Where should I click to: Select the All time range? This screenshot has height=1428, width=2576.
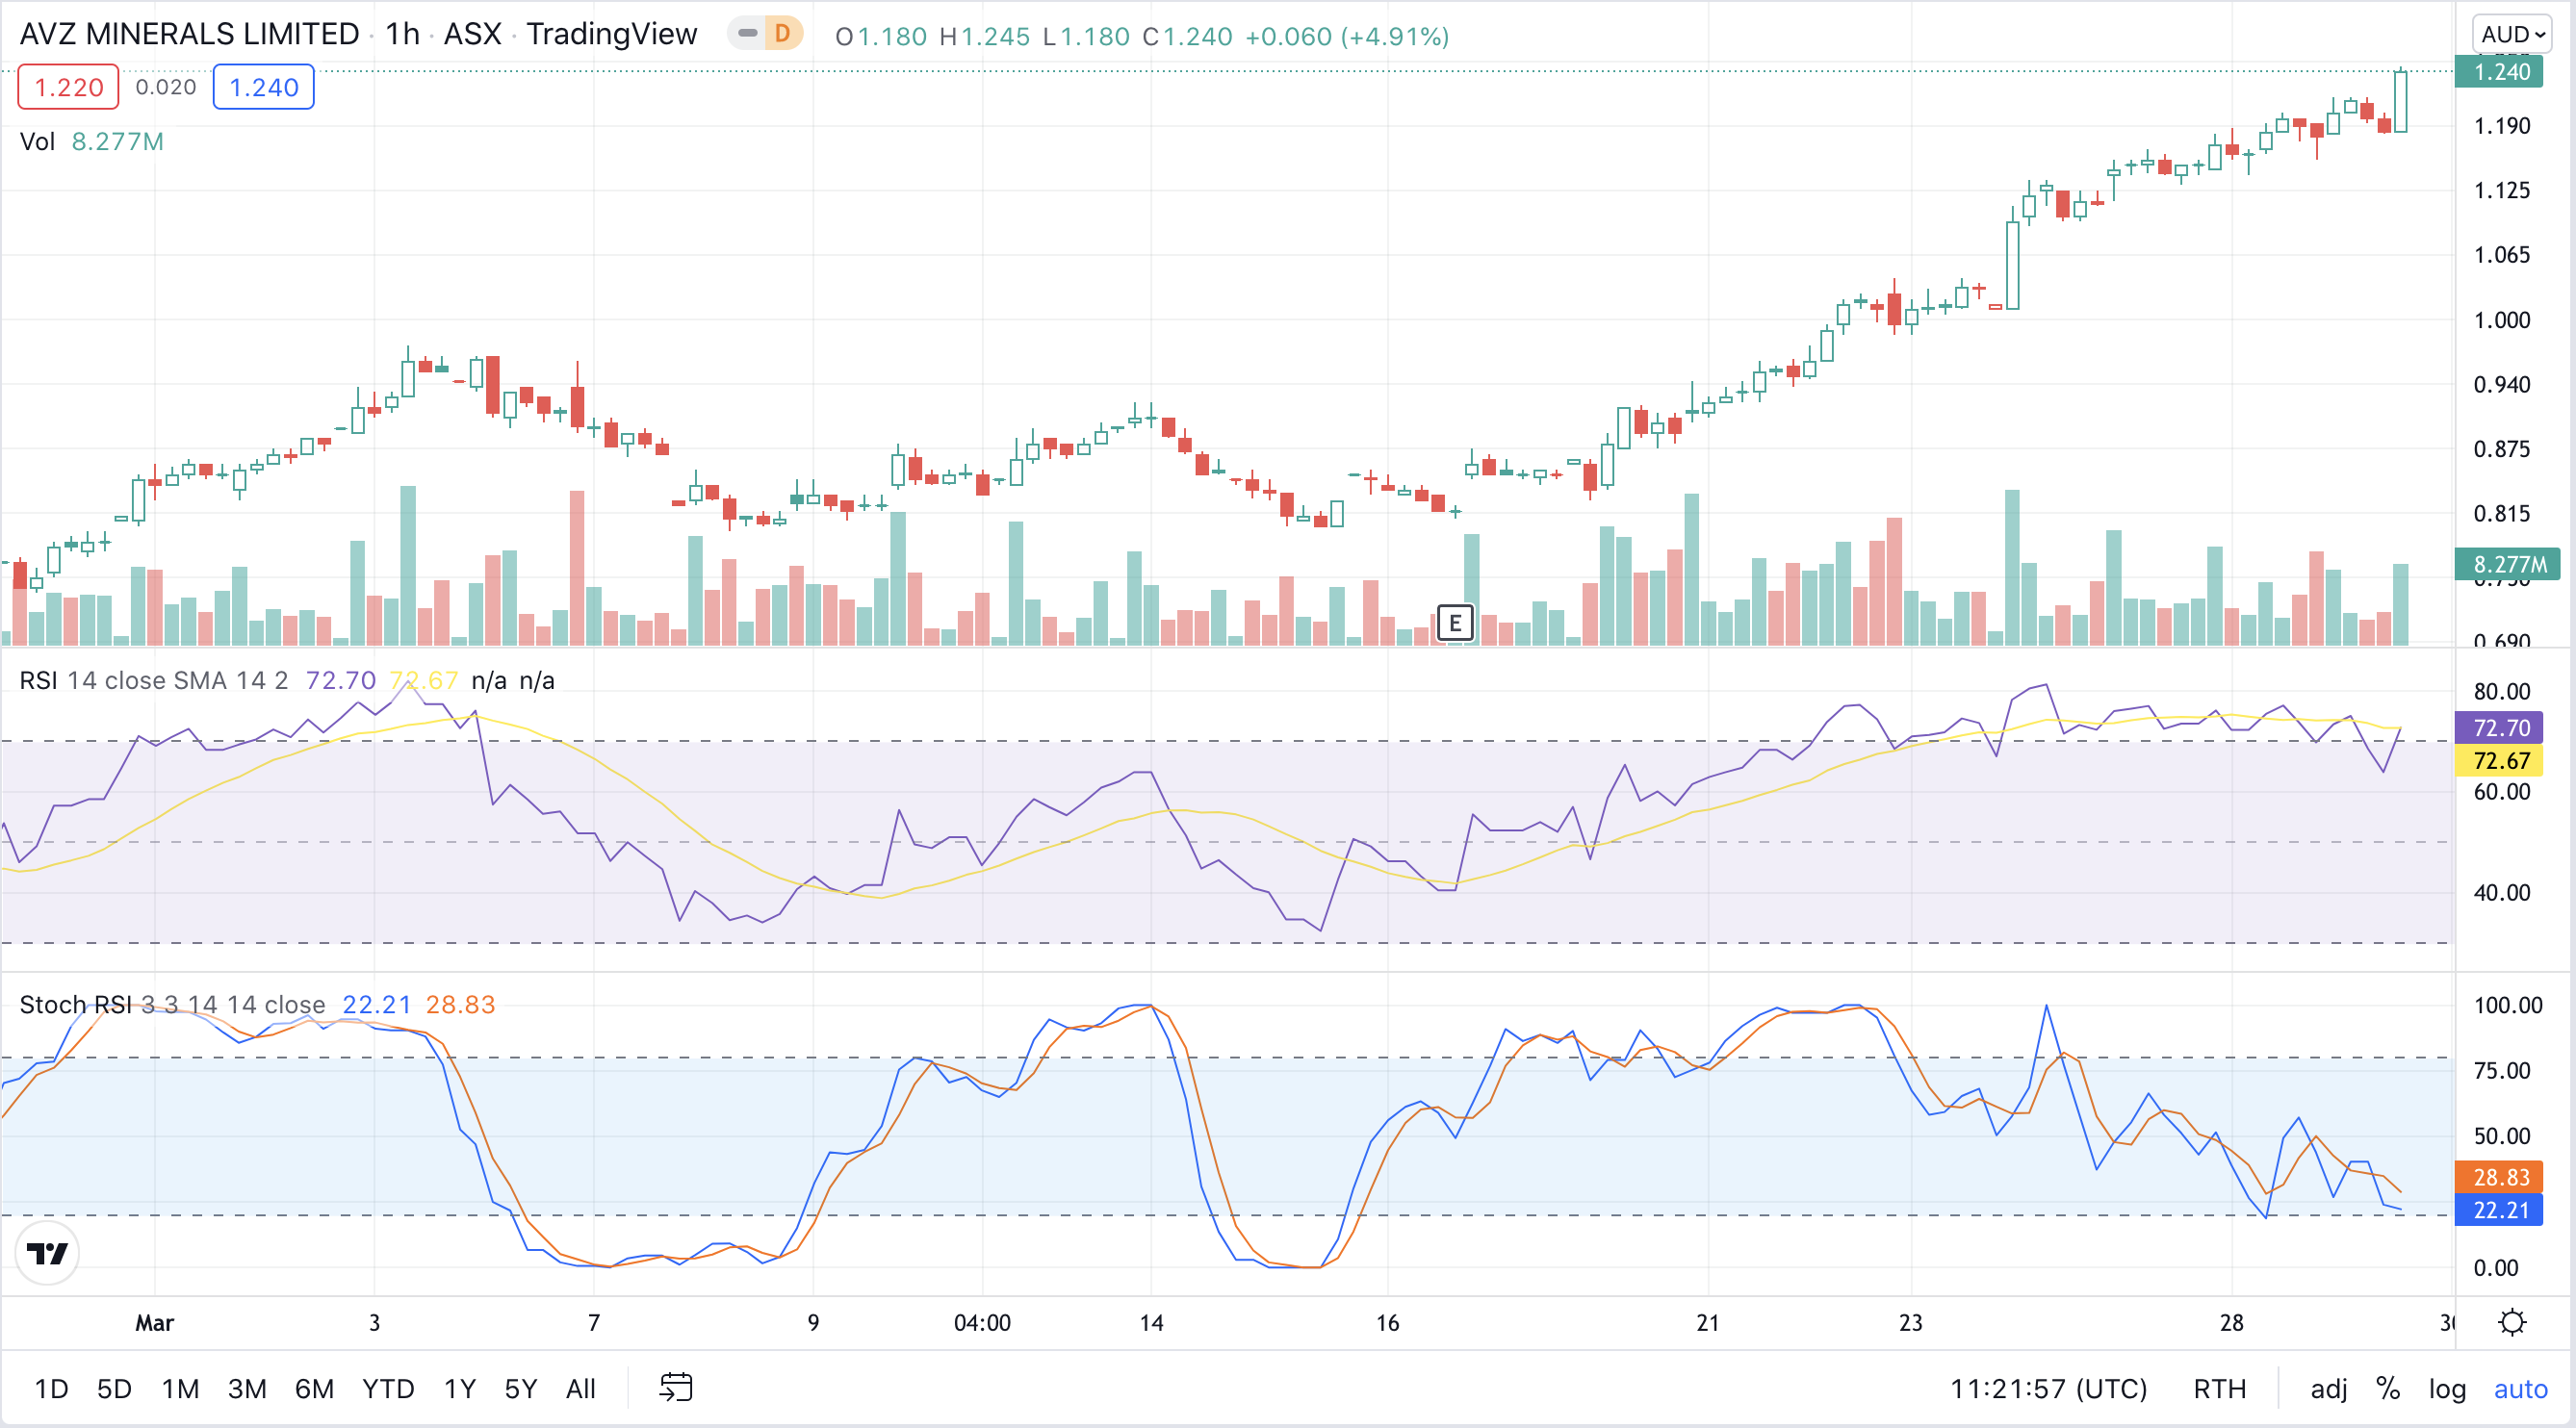pyautogui.click(x=581, y=1388)
